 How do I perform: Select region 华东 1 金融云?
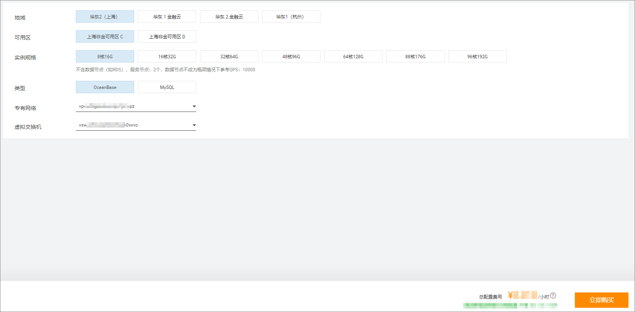click(167, 16)
